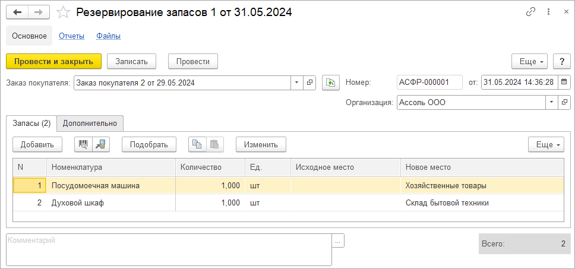Open the customer order form via open icon
This screenshot has height=269, width=575.
(310, 83)
